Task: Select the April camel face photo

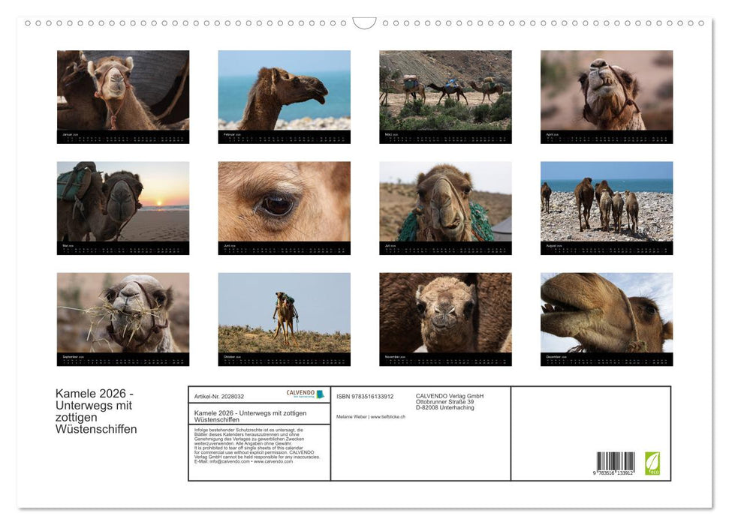Action: (606, 91)
